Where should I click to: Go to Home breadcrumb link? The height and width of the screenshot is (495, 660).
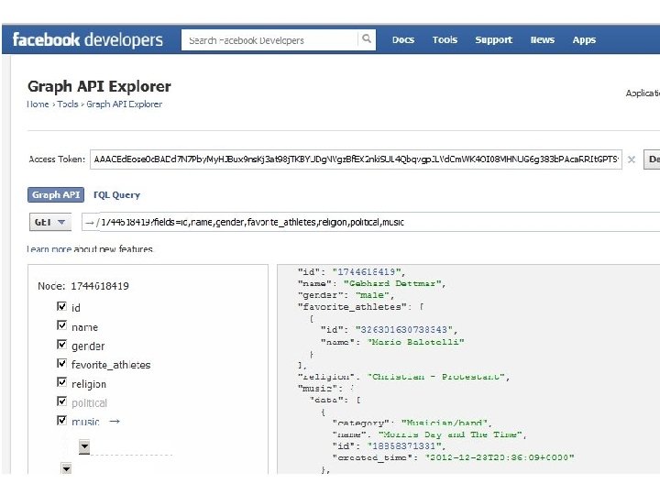point(38,104)
